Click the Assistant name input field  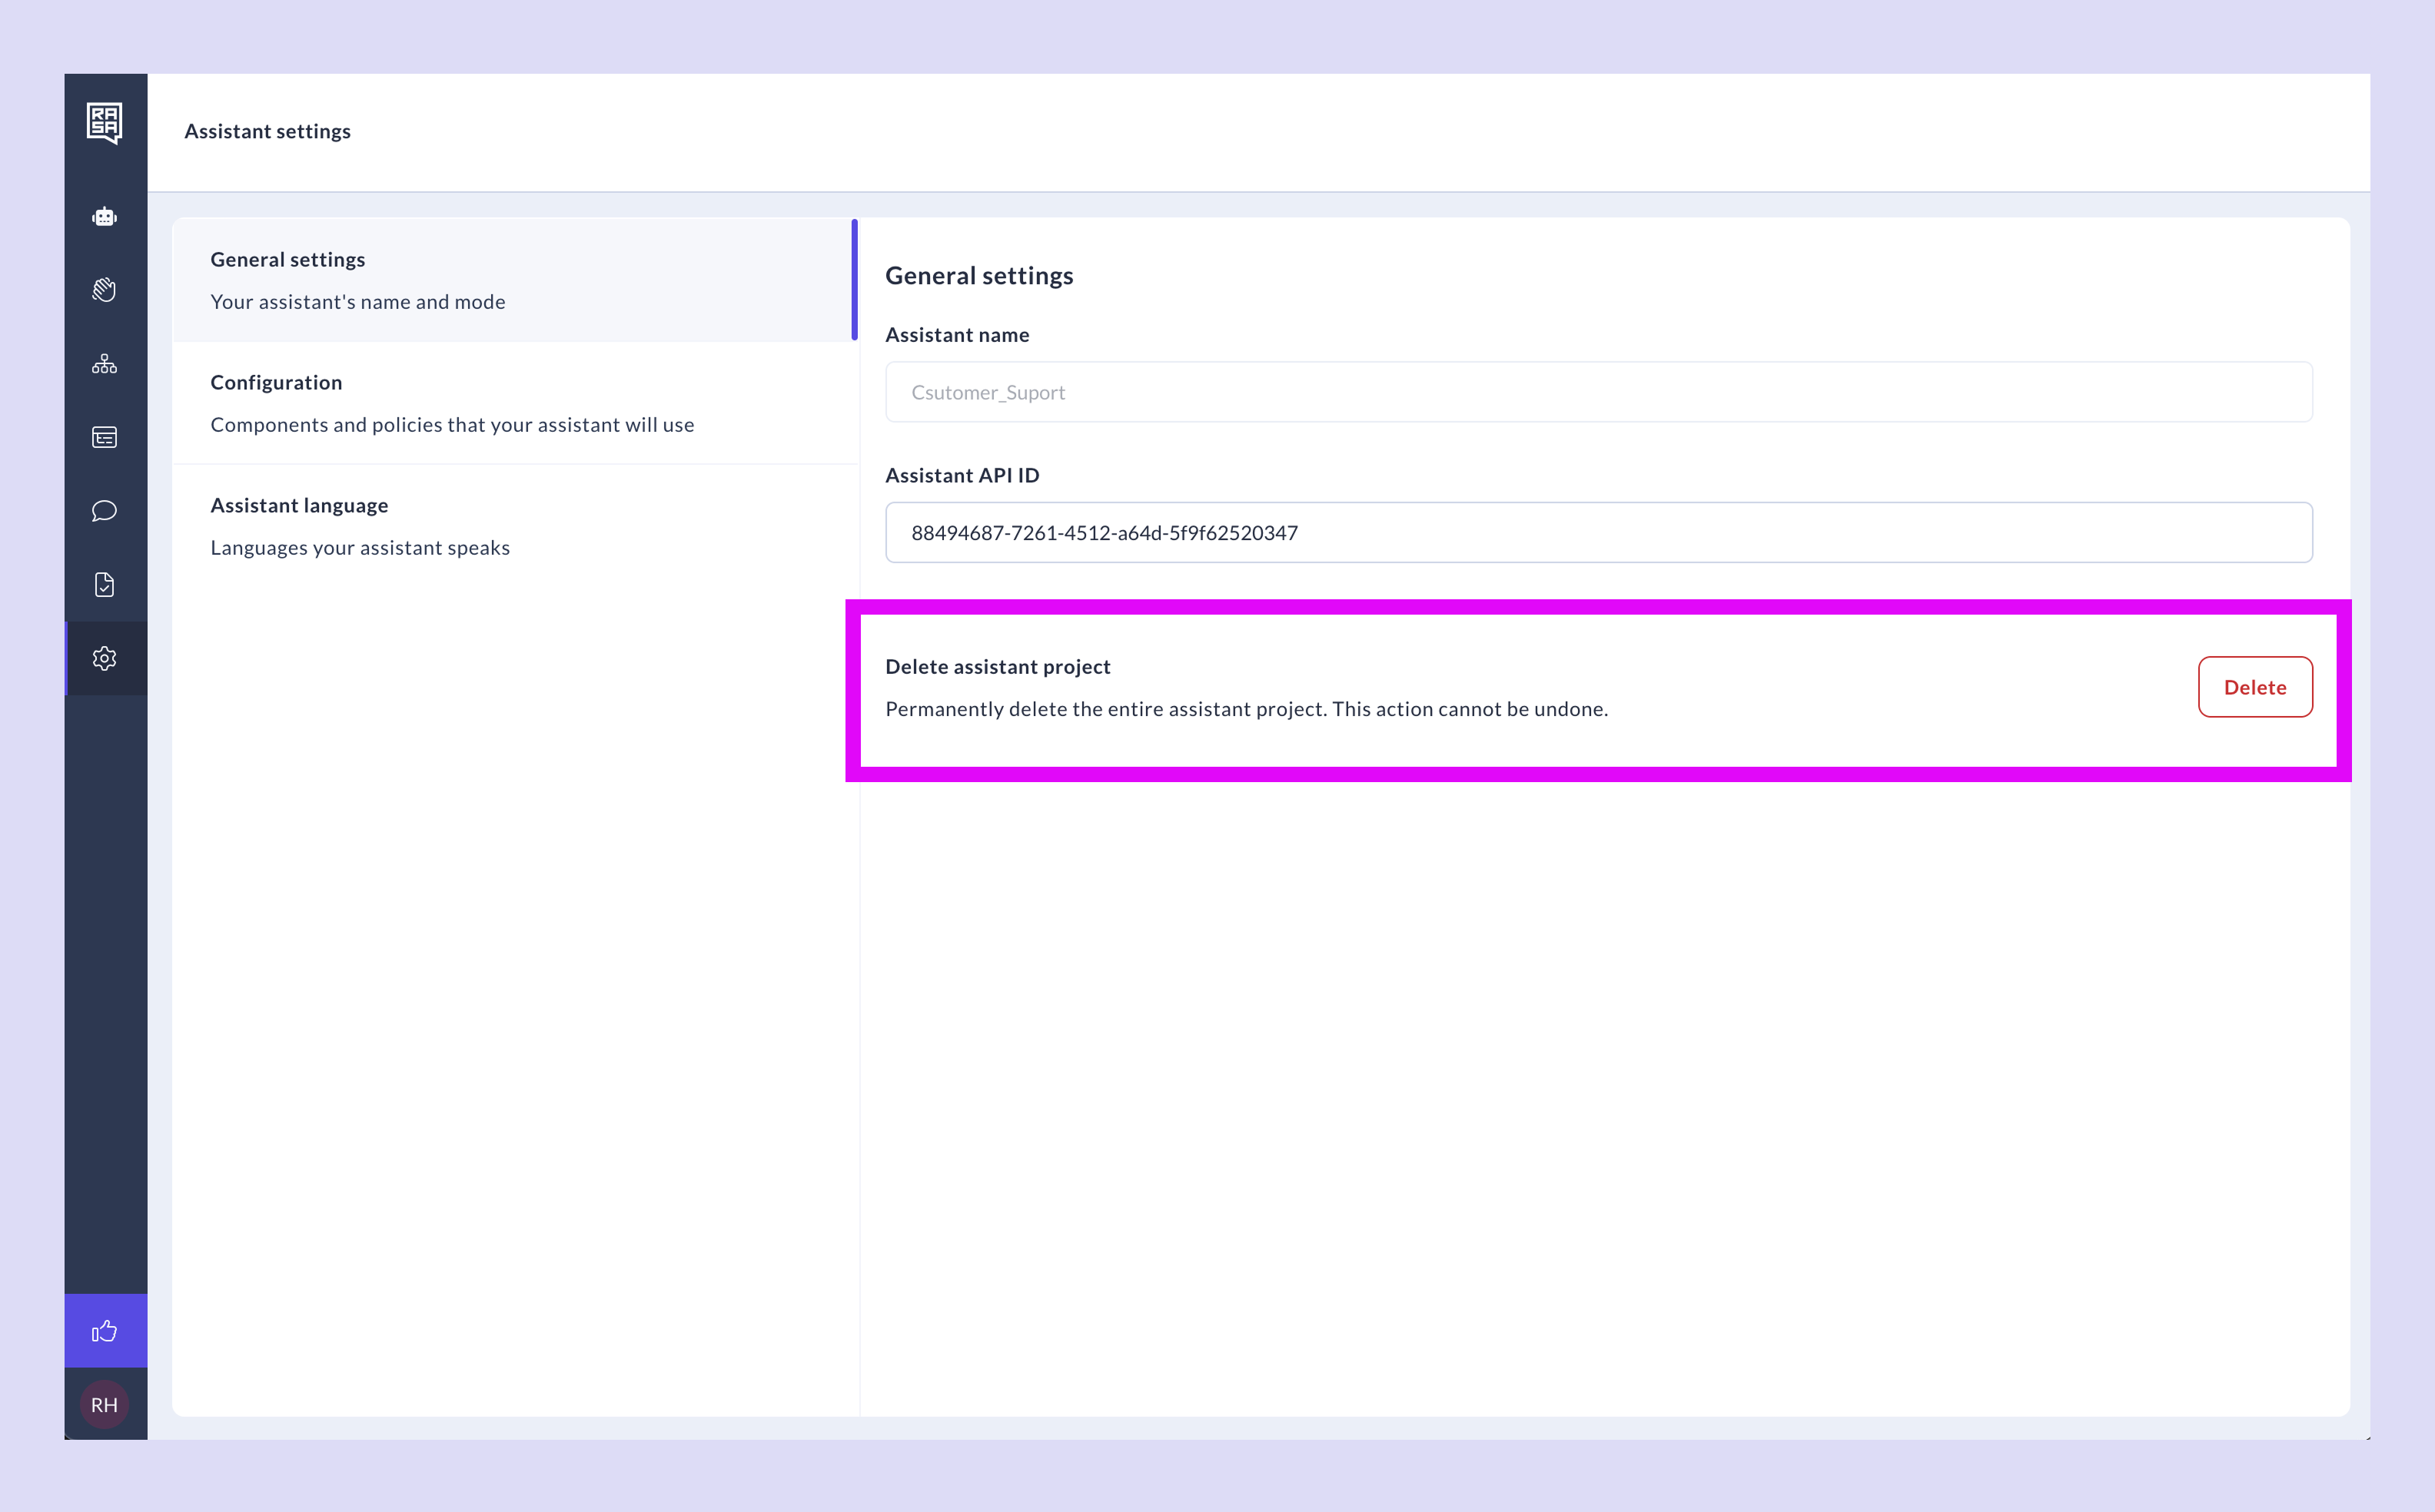[x=1598, y=392]
